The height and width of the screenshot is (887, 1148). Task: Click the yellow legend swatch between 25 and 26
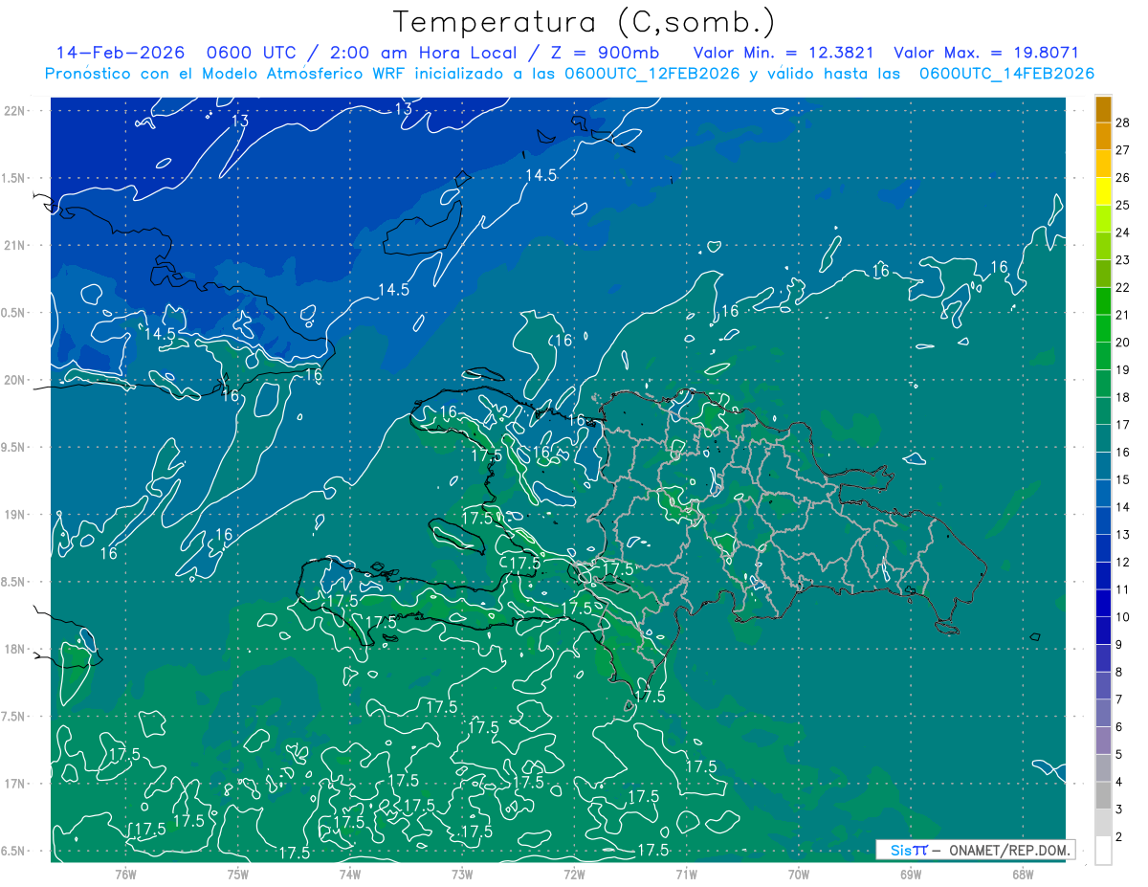pyautogui.click(x=1103, y=190)
